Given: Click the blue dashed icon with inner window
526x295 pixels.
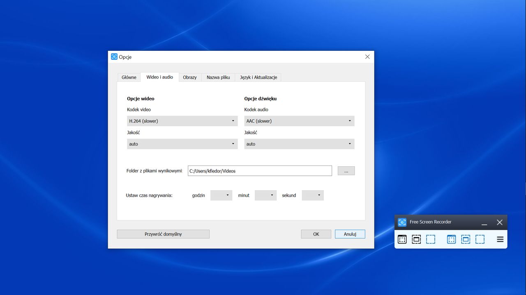Looking at the screenshot, I should [x=466, y=239].
